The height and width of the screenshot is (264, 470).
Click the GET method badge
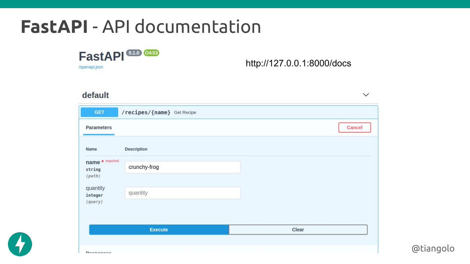99,112
